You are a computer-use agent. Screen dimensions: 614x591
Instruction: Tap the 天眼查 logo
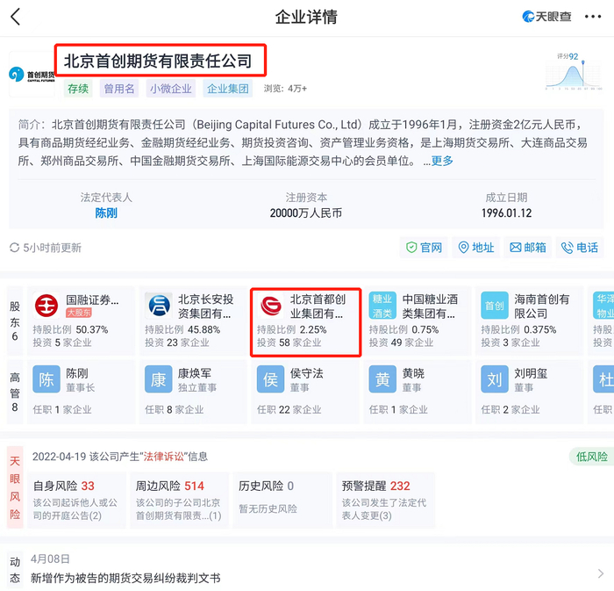[546, 17]
